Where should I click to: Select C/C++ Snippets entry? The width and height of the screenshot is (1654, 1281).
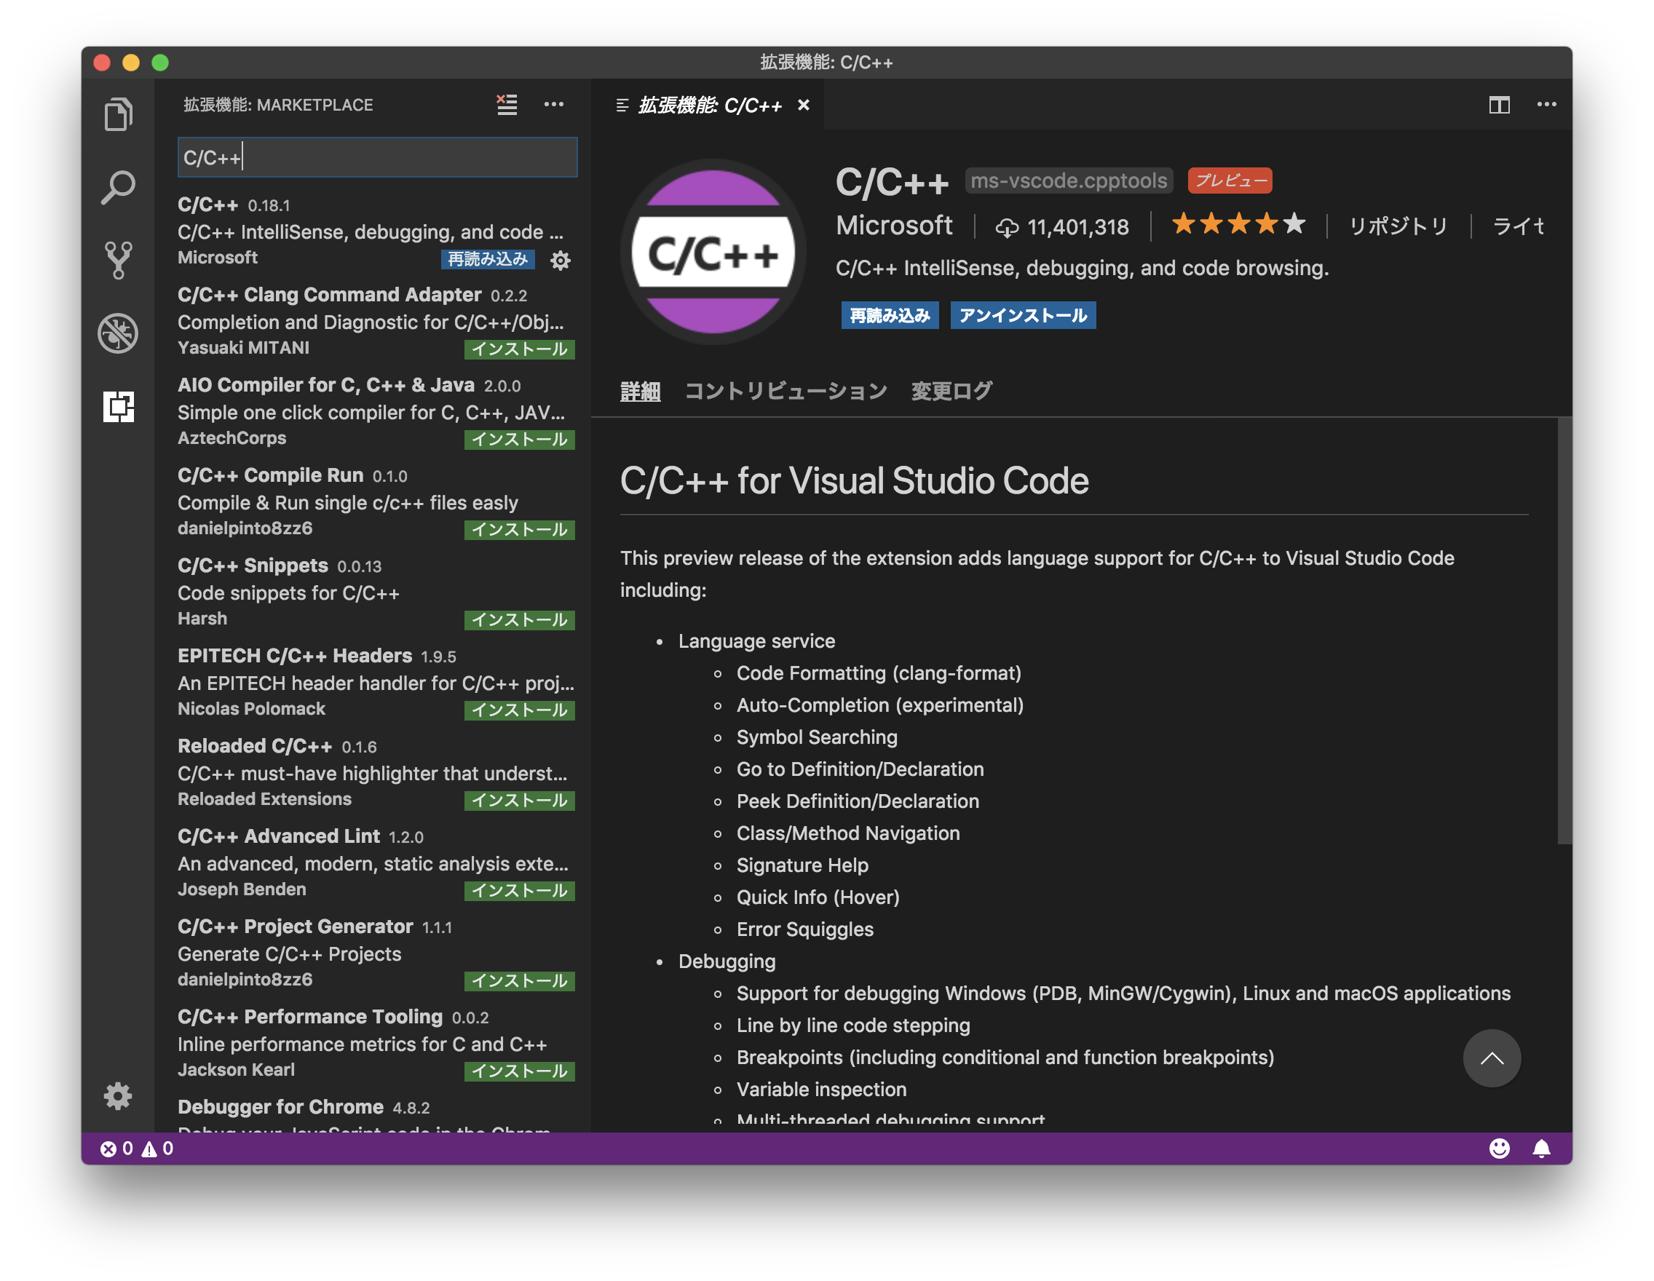coord(374,591)
